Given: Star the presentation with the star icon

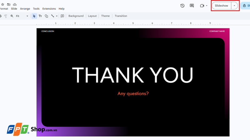Looking at the screenshot, I should click(2, 4).
